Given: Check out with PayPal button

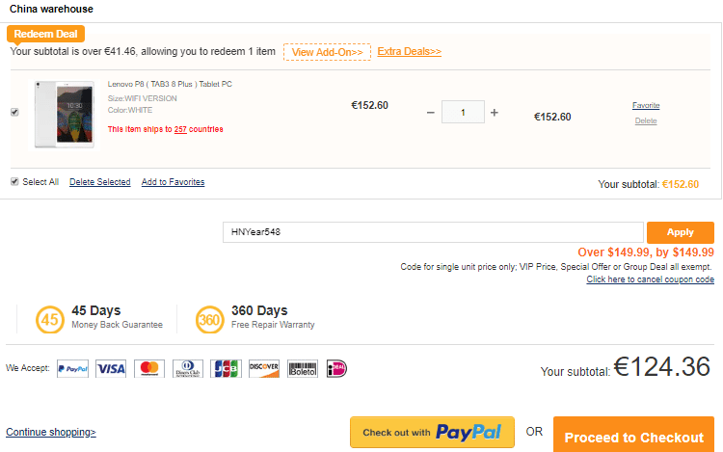Looking at the screenshot, I should click(x=432, y=433).
